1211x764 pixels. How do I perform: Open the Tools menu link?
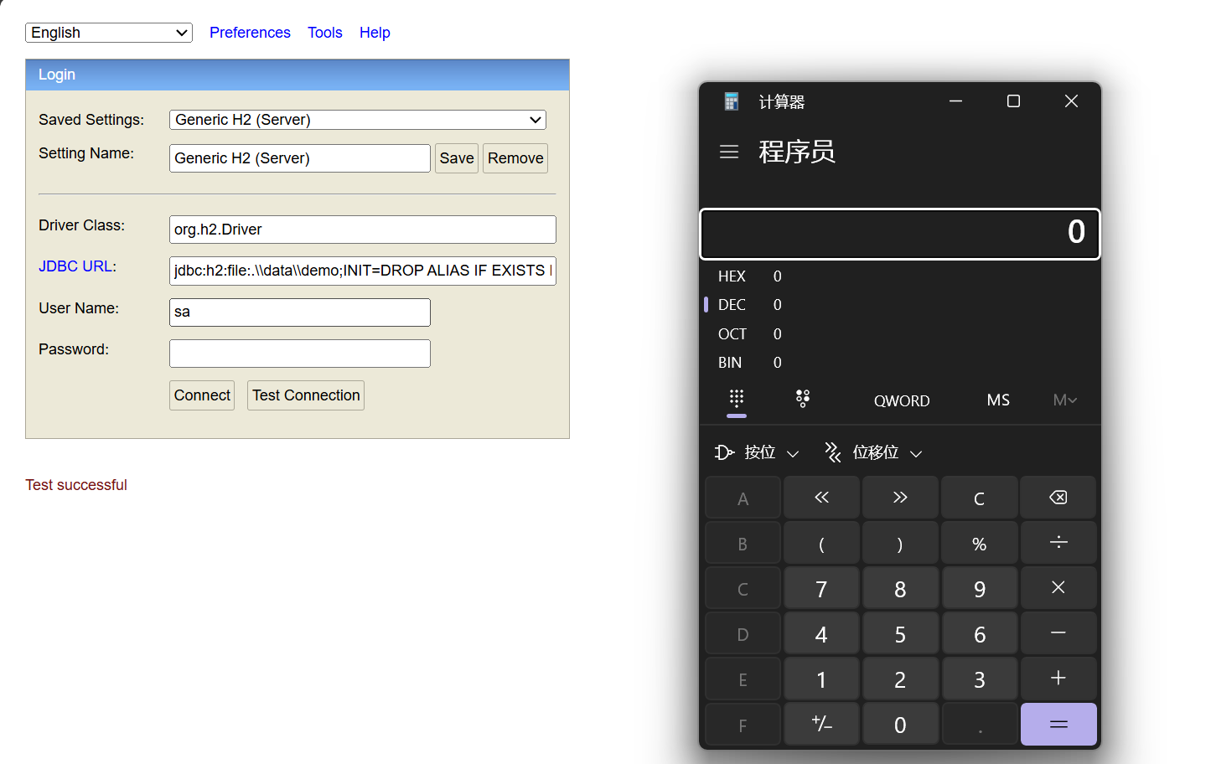coord(324,33)
